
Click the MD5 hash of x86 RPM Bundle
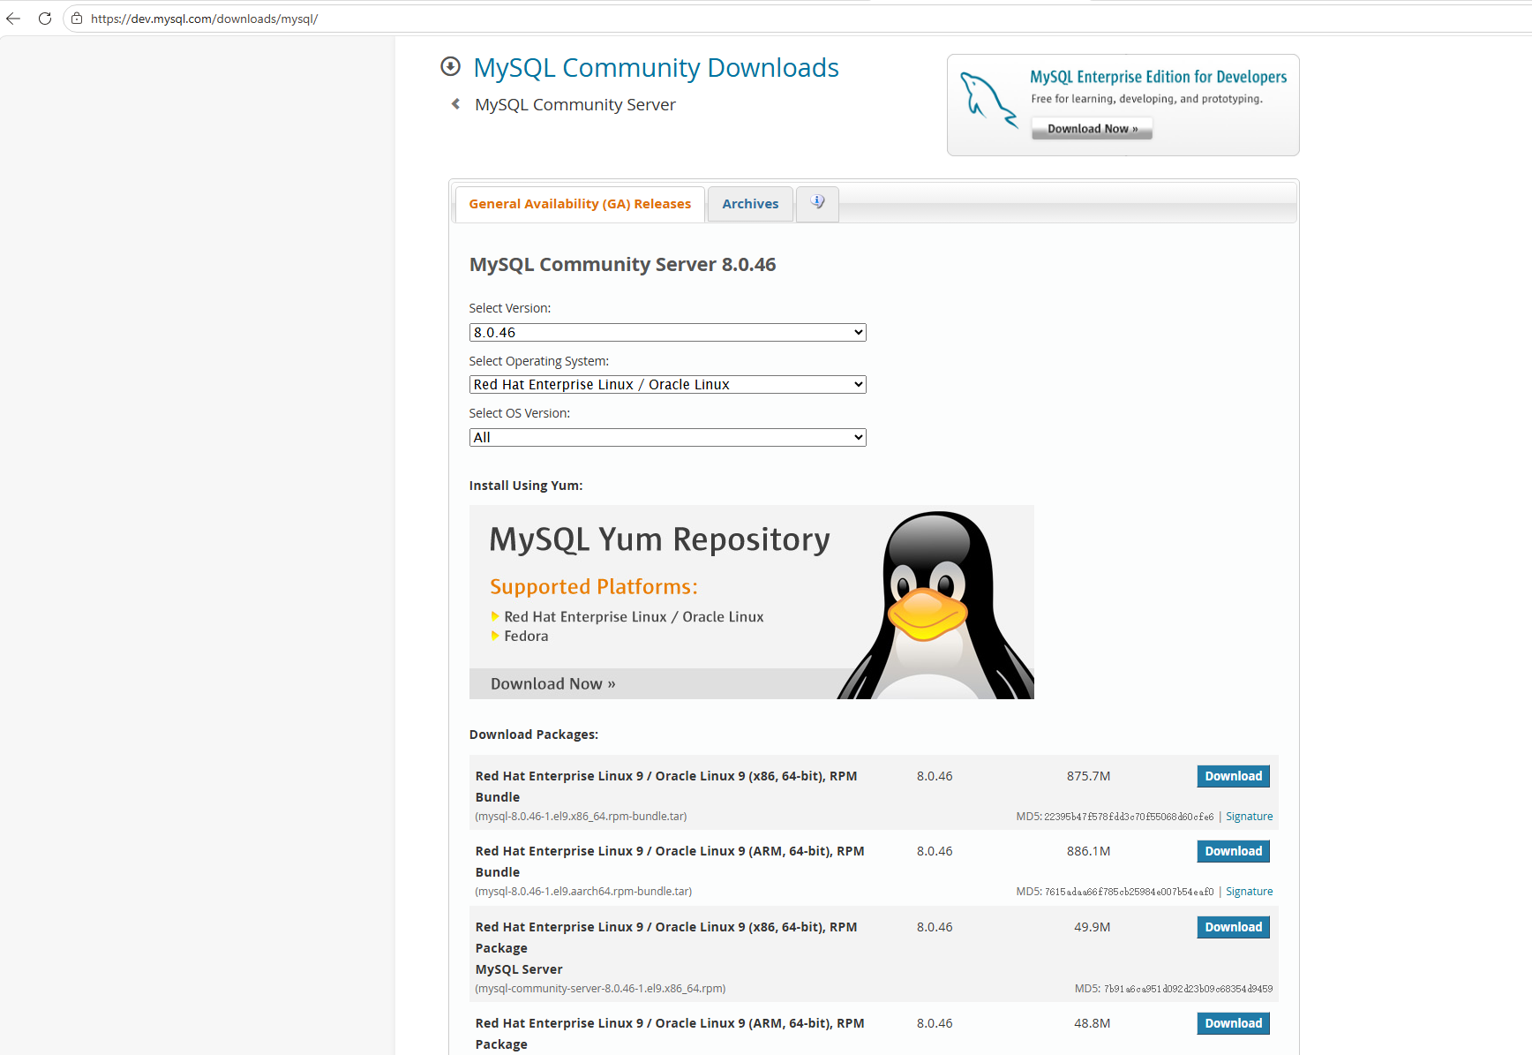(1129, 817)
